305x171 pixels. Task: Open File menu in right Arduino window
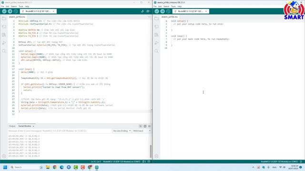click(155, 6)
